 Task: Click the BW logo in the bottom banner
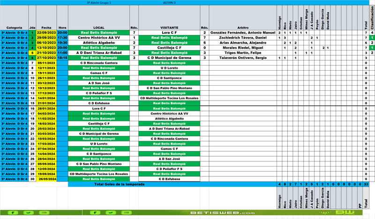pyautogui.click(x=345, y=212)
